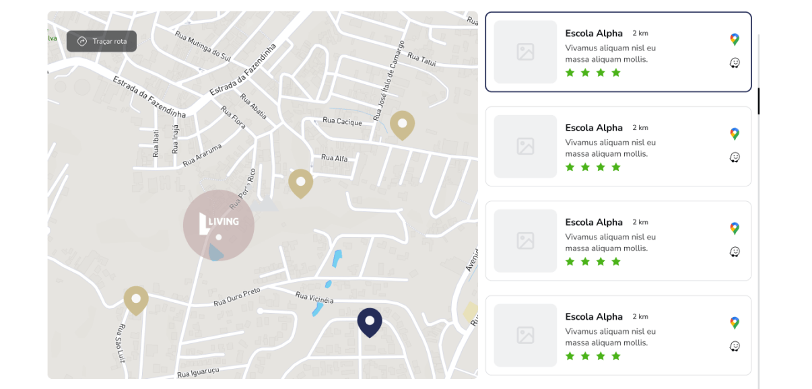Click the list scrollbar thumb
Screen dimensions: 812x389
coord(759,101)
